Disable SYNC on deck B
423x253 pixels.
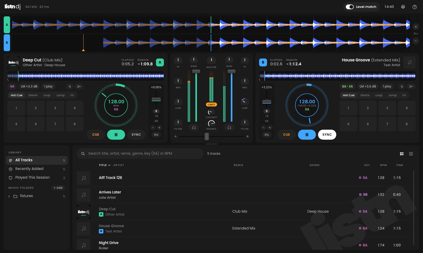click(327, 135)
